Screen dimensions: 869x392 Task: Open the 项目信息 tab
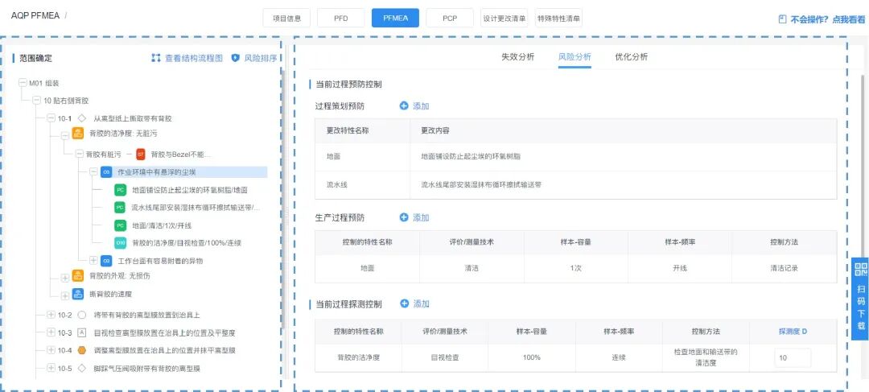tap(286, 19)
